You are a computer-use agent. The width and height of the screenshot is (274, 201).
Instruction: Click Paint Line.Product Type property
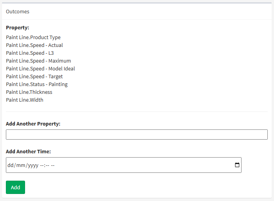[x=33, y=38]
